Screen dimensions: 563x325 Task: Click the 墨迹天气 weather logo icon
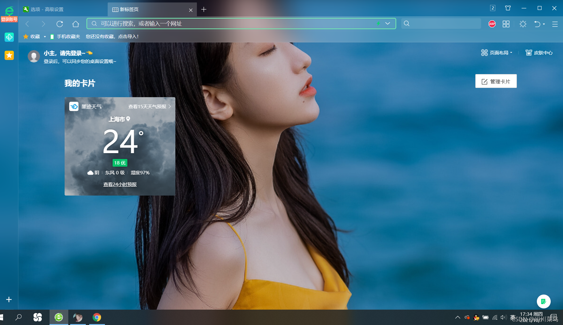pos(74,106)
